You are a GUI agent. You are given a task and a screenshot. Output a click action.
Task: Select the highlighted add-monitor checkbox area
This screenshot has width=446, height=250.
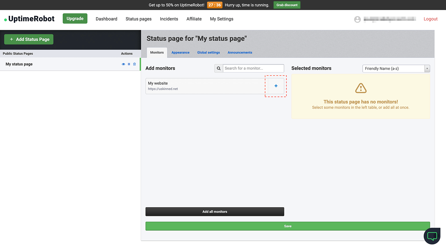click(x=275, y=86)
